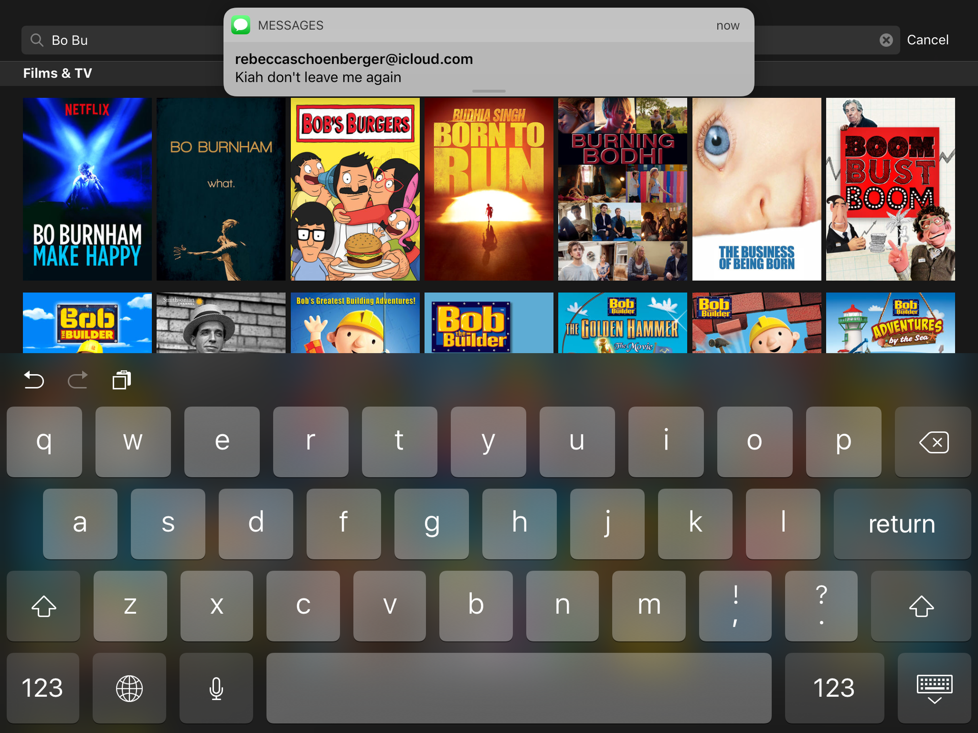Open Smithsonian Channel black-and-white poster

tap(221, 323)
